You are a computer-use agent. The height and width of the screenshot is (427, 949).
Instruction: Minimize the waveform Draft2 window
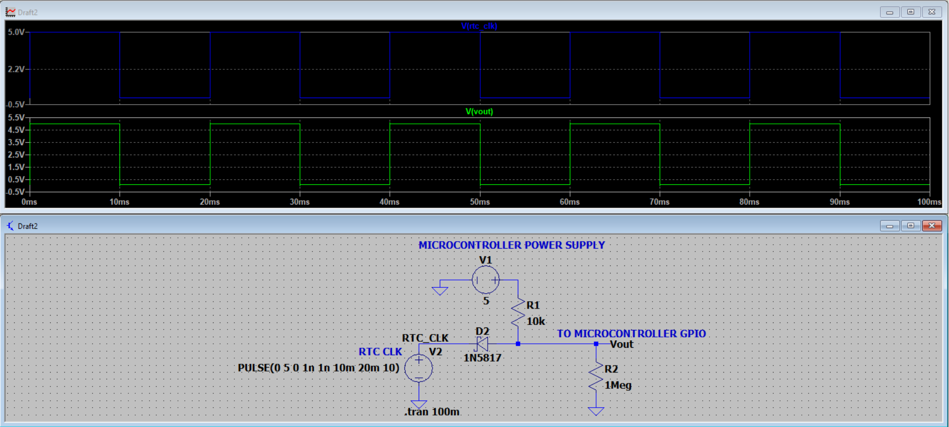(x=890, y=12)
